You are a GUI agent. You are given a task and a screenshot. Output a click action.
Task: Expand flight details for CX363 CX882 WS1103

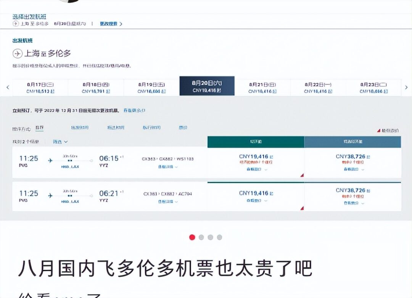[x=167, y=167]
